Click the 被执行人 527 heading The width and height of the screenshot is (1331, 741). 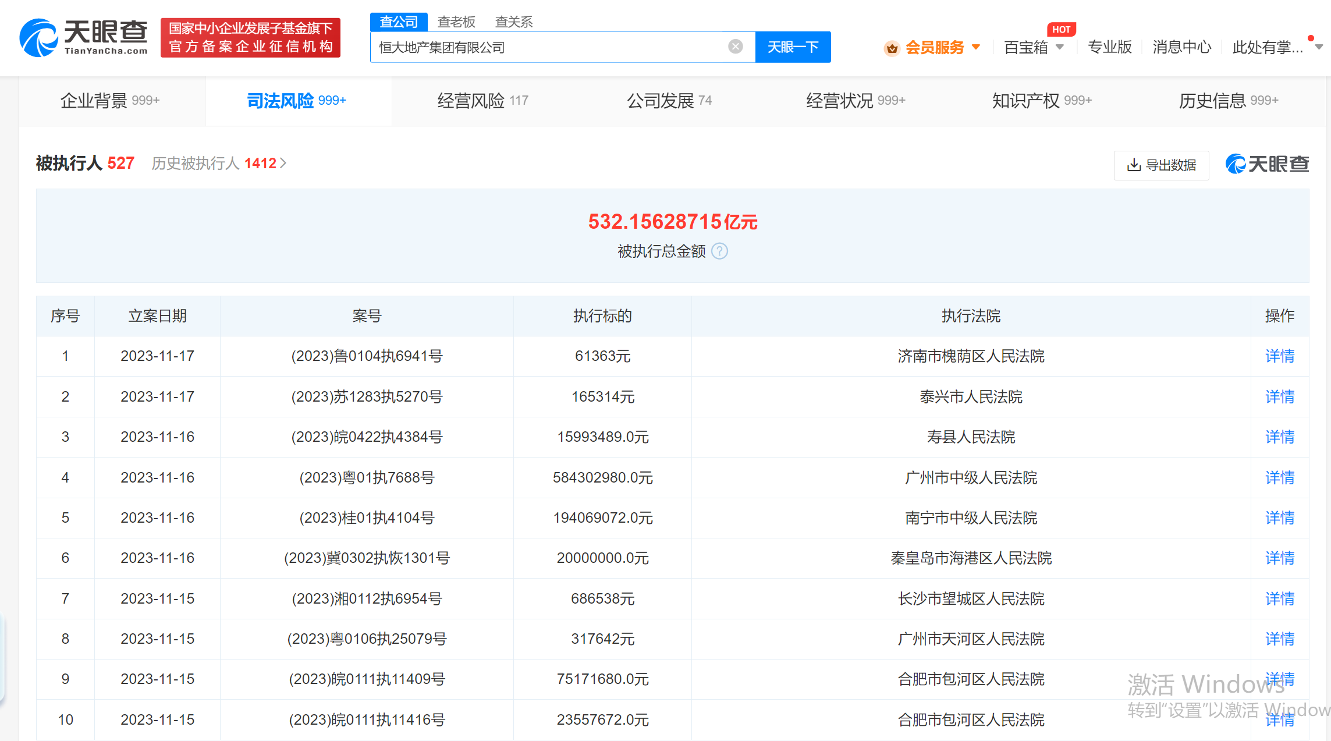[x=85, y=163]
